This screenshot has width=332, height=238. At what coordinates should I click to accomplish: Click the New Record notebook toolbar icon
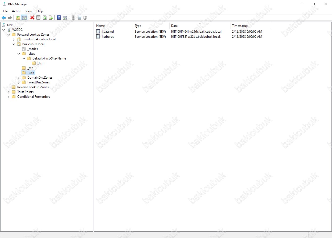pos(79,18)
